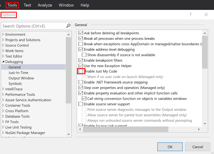Check Enable source server support
This screenshot has height=154, width=214.
pyautogui.click(x=81, y=104)
